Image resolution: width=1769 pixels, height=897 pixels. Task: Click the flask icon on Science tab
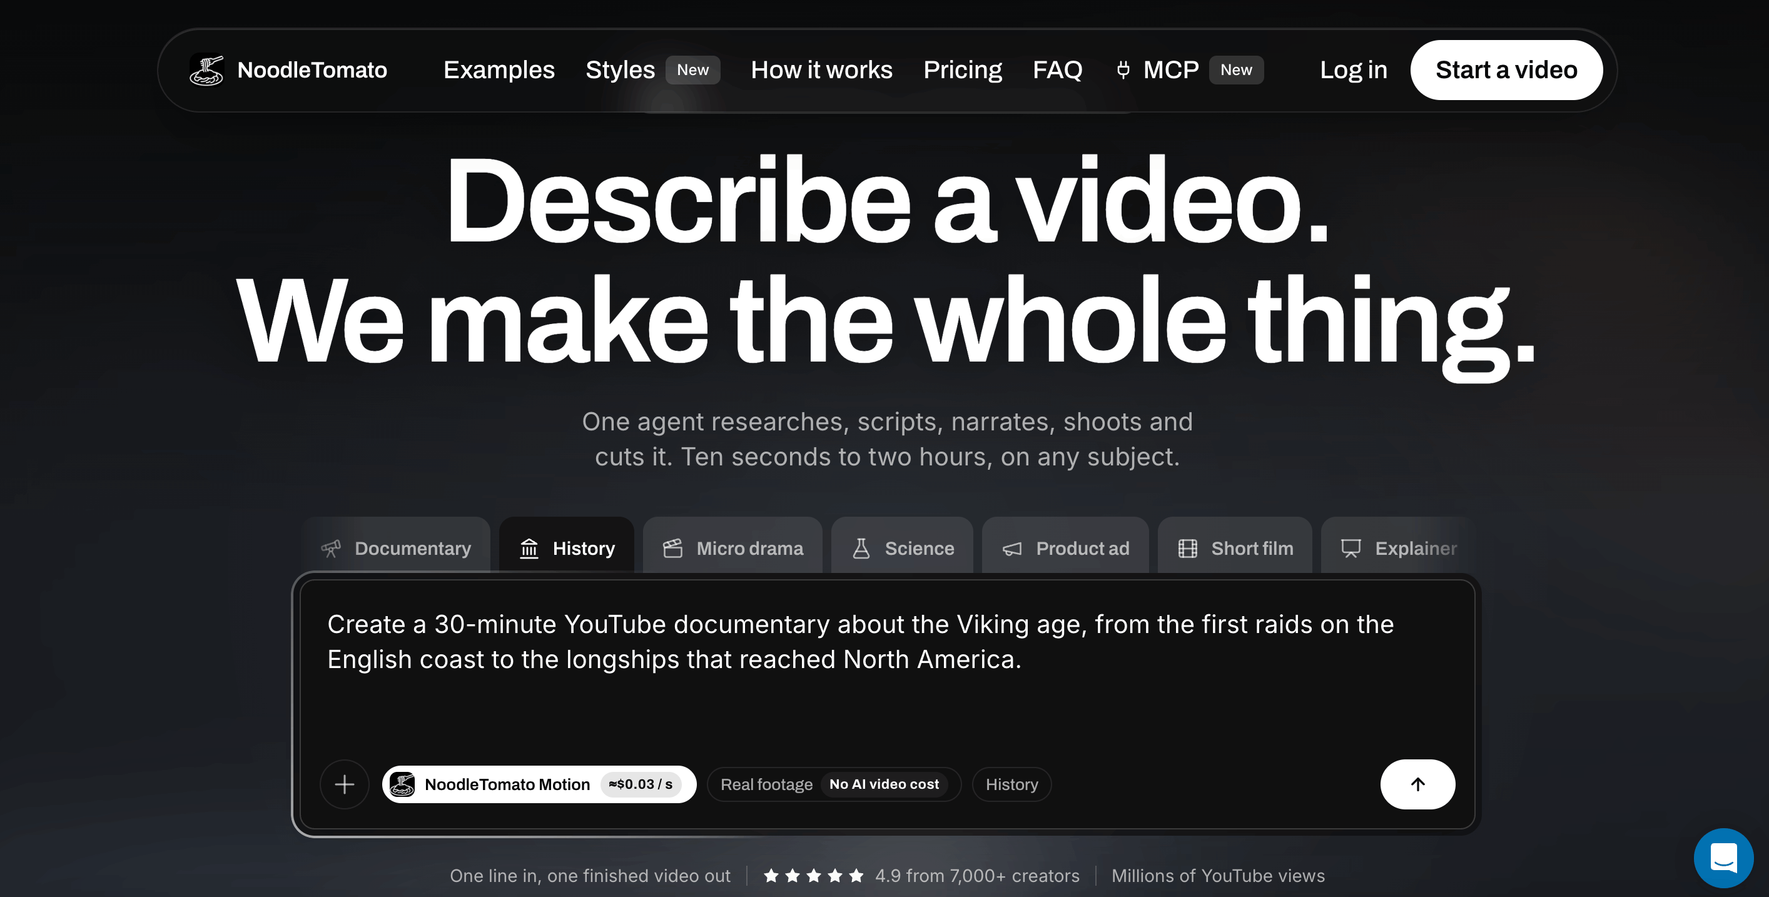(861, 548)
